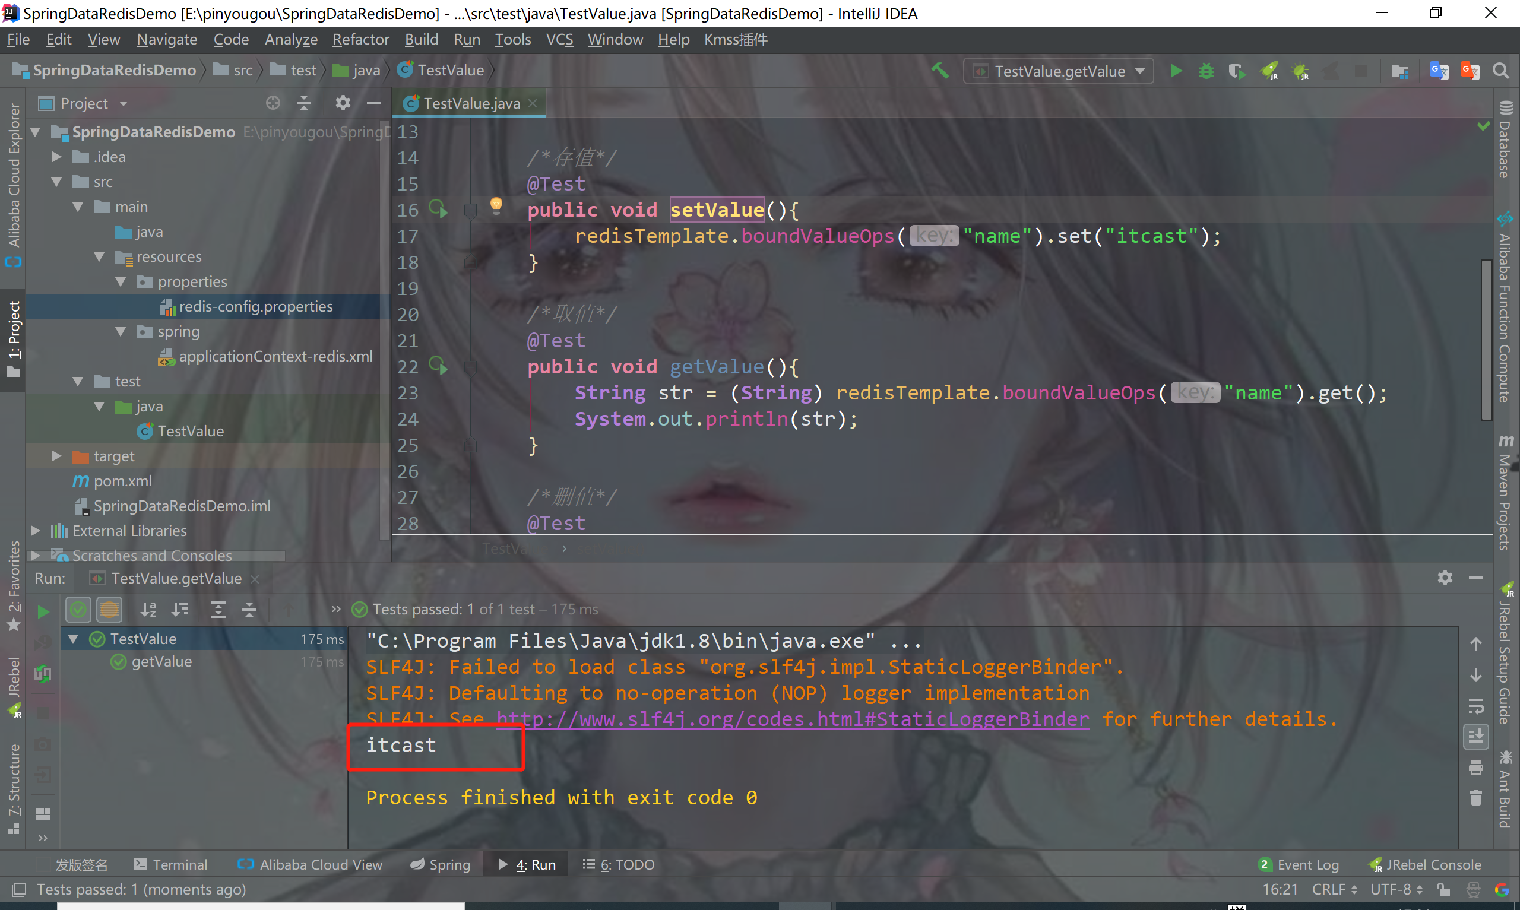
Task: Collapse the resources folder node
Action: [x=99, y=257]
